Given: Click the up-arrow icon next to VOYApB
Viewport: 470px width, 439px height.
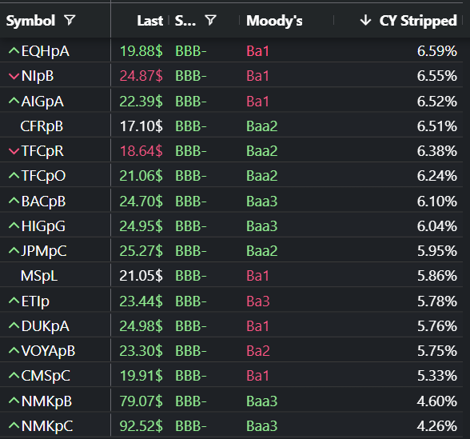Looking at the screenshot, I should click(x=14, y=350).
